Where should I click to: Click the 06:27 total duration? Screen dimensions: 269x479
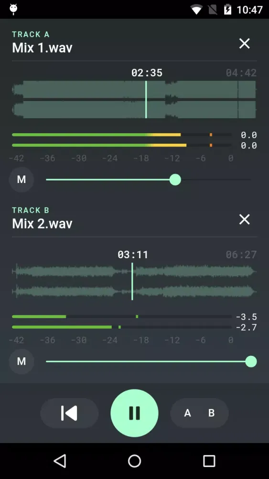[241, 255]
